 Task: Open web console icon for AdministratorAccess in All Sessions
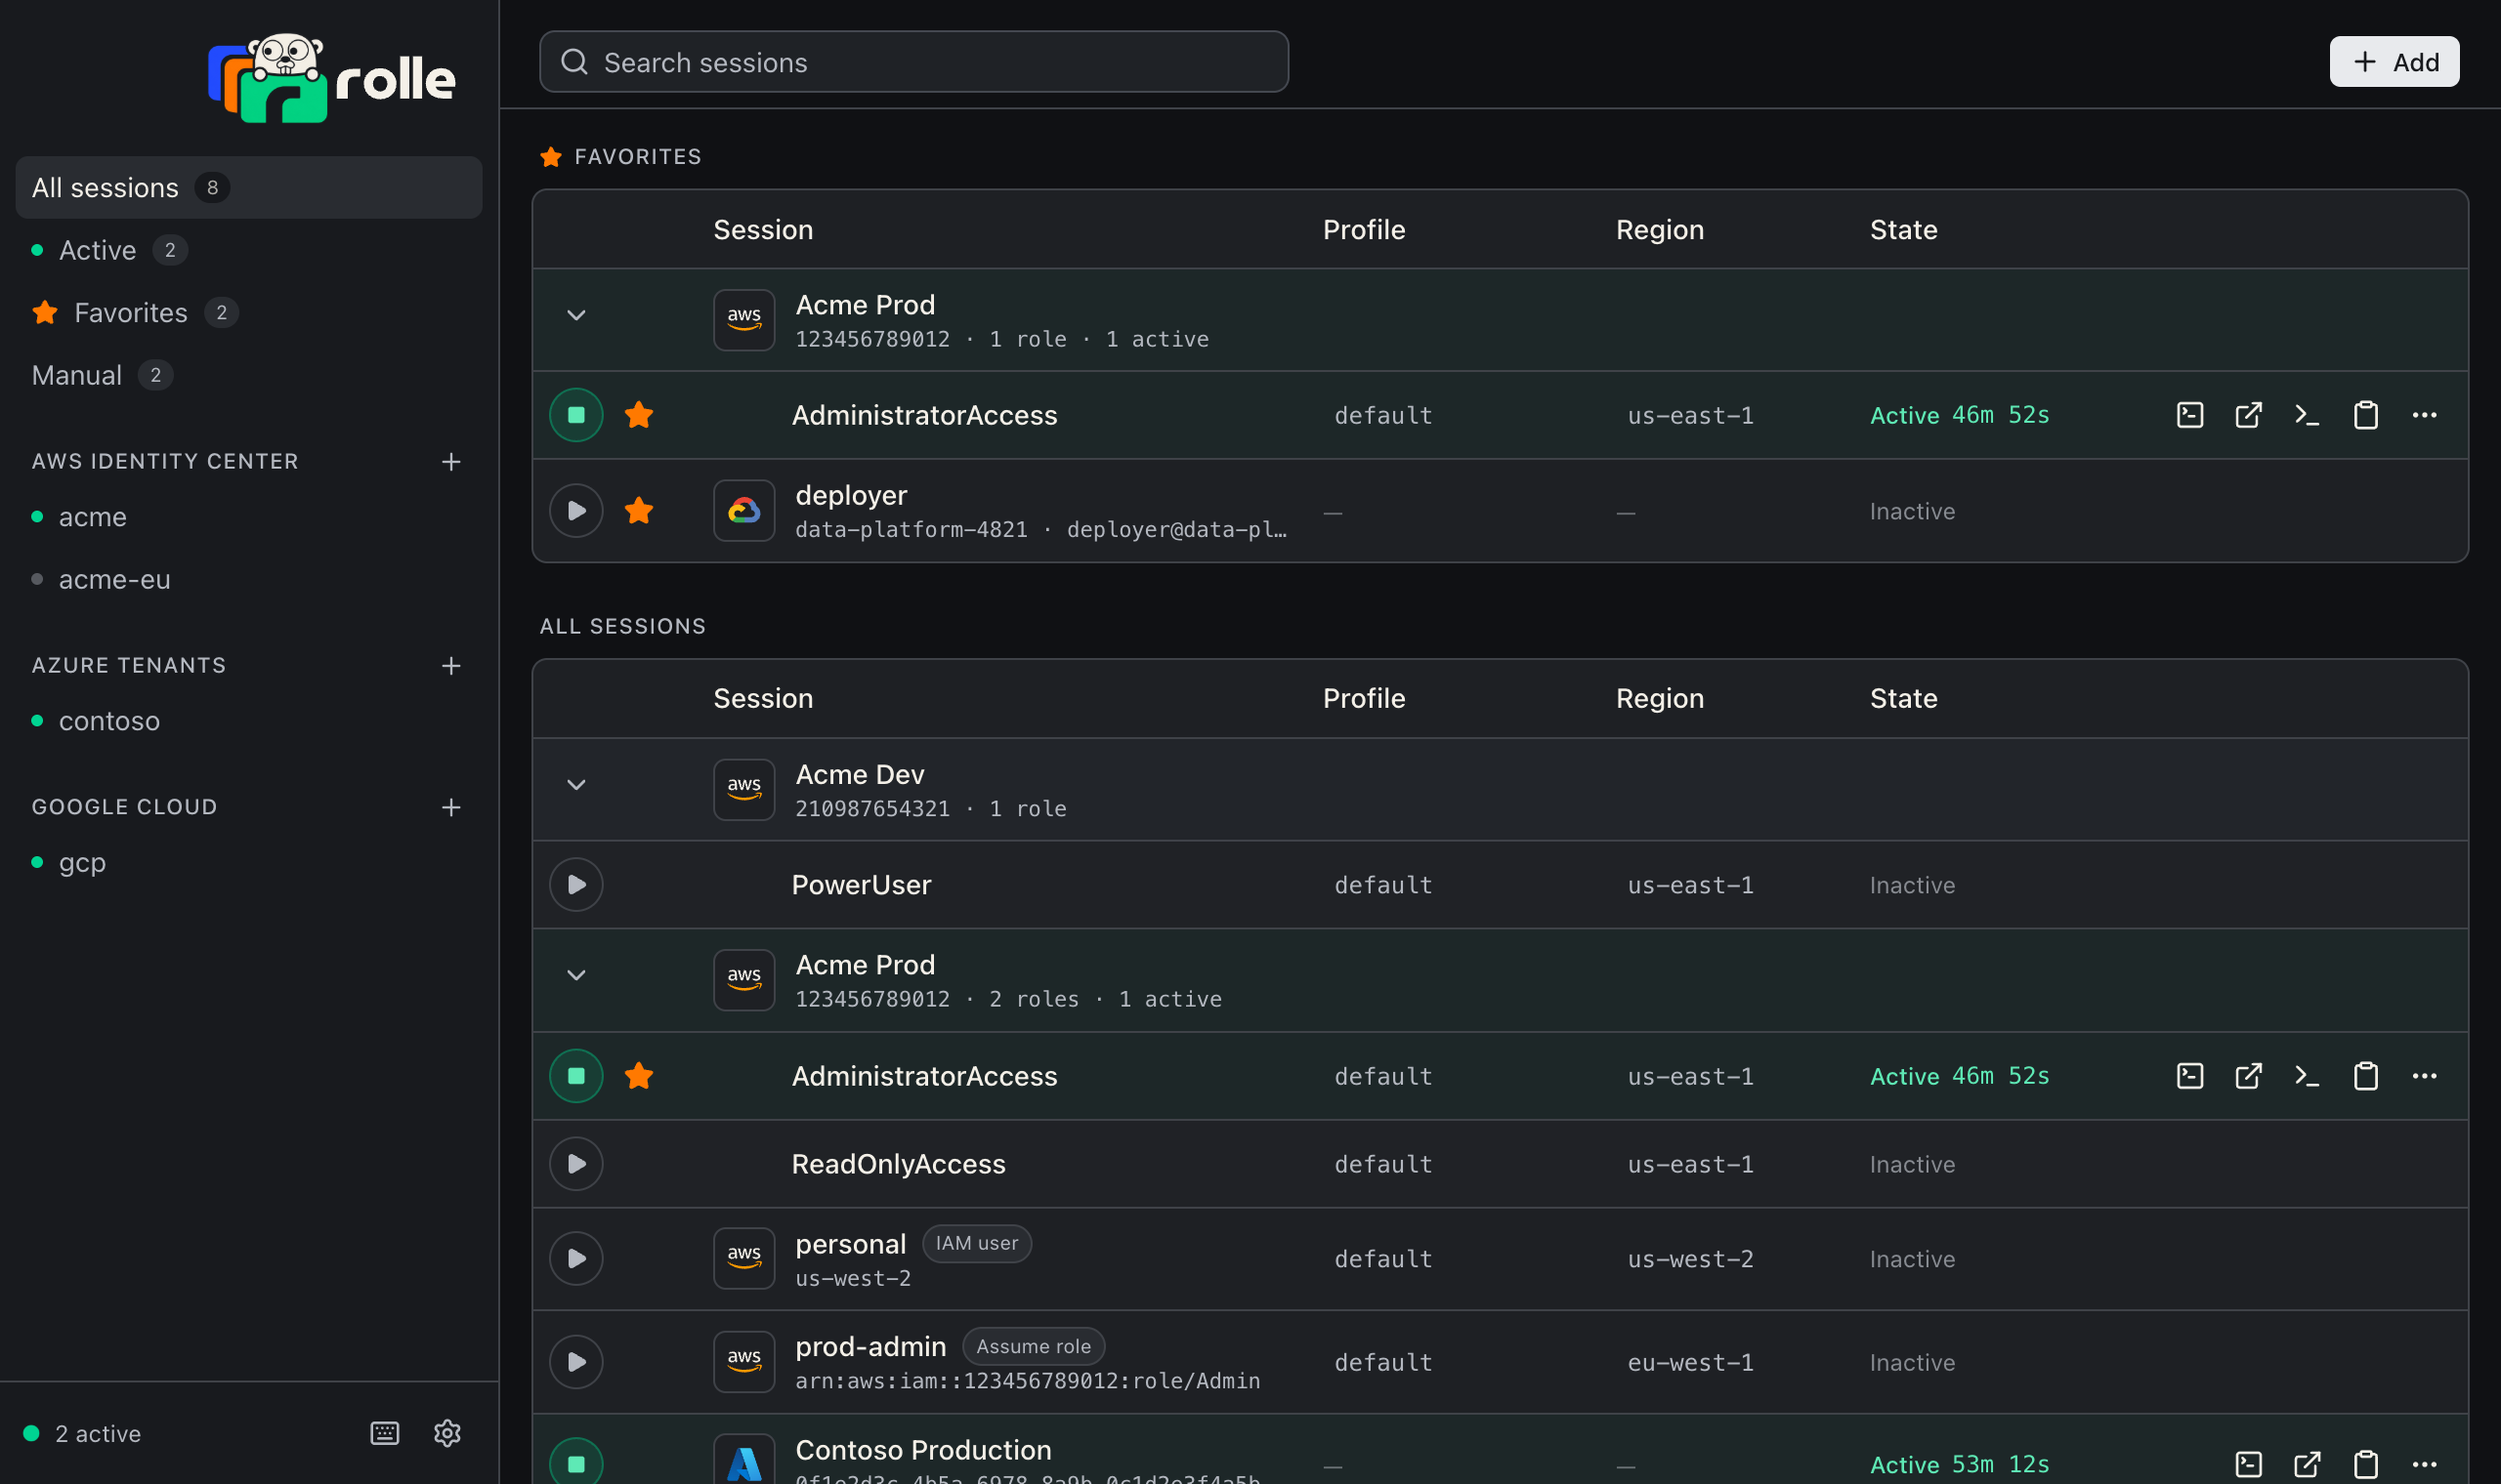point(2248,1076)
